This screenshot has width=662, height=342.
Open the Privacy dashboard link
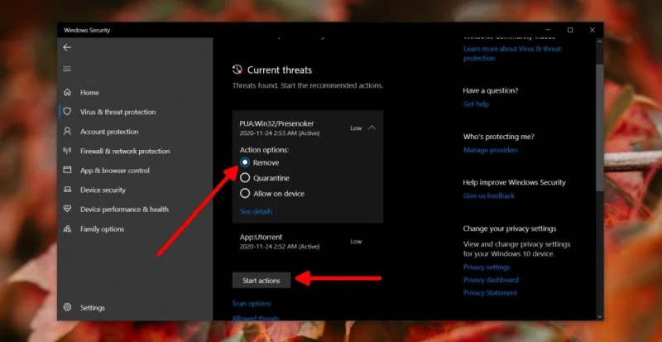coord(491,279)
